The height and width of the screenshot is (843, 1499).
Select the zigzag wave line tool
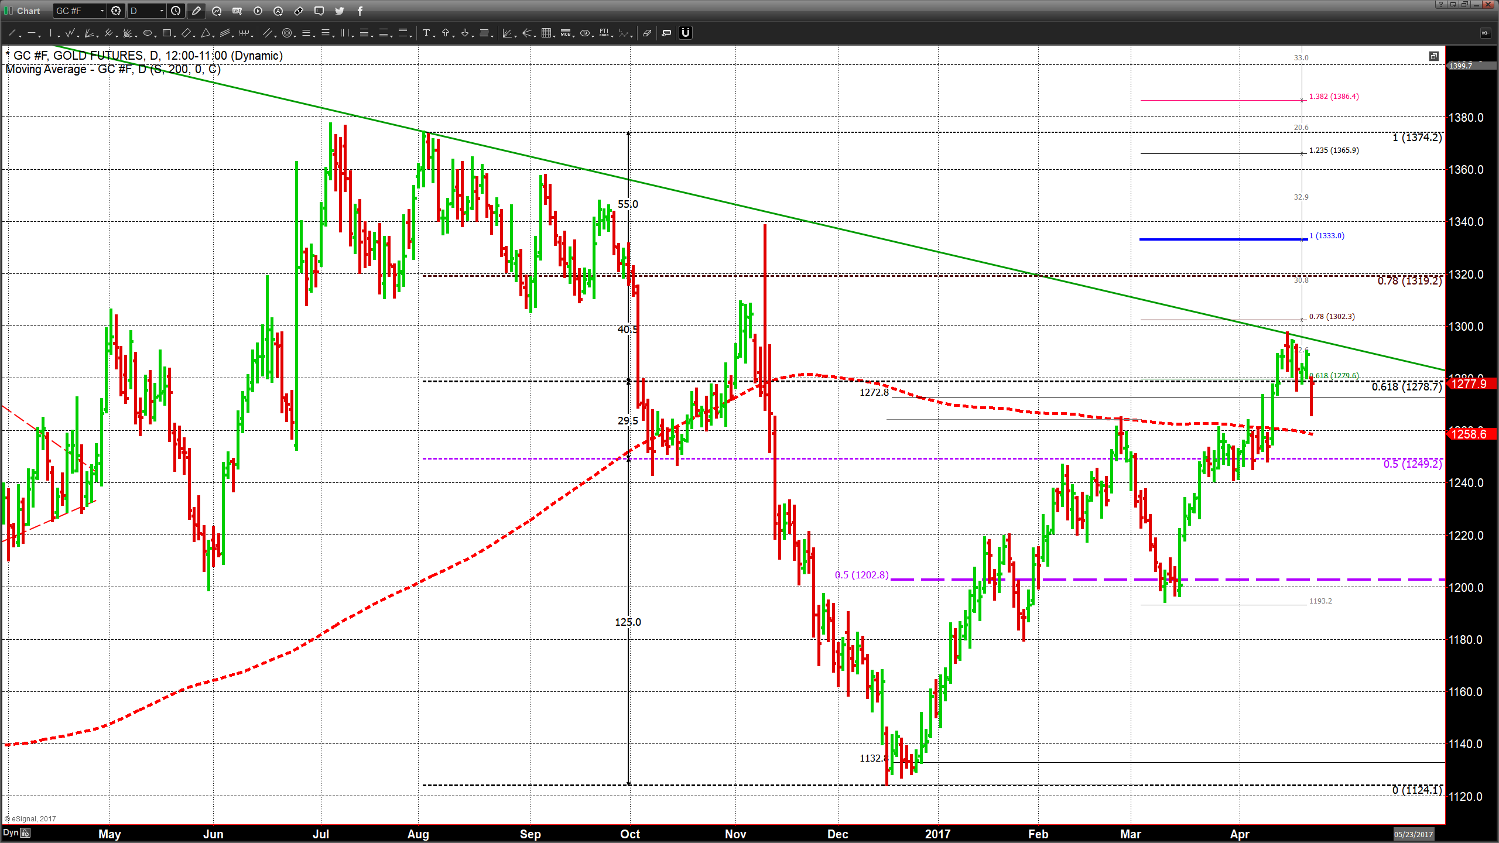70,33
